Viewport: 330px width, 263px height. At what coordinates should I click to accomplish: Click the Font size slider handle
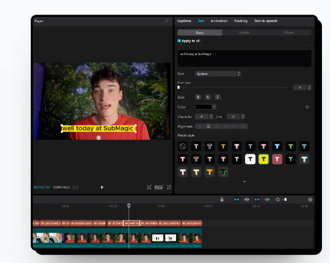click(179, 88)
